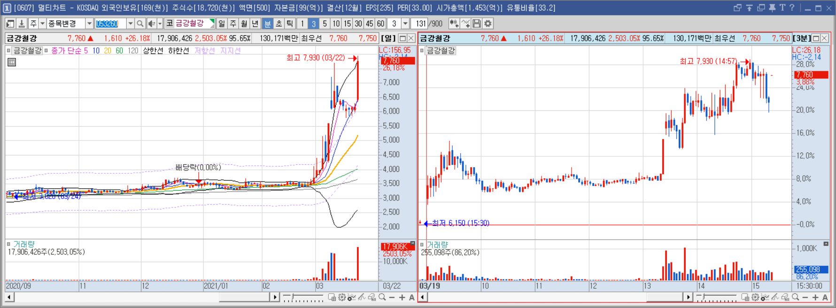Select the 년 yearly period

pos(255,23)
